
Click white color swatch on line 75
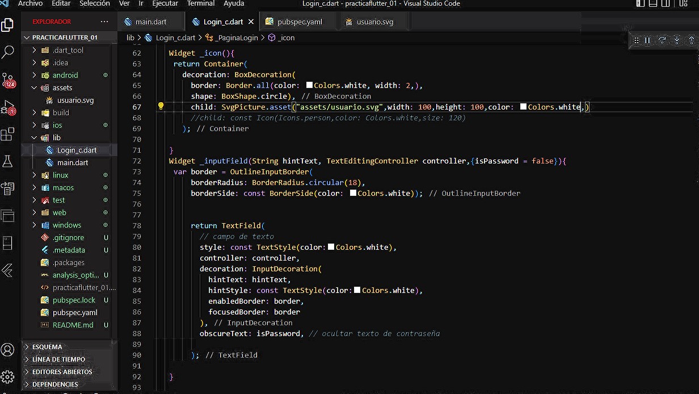tap(353, 193)
